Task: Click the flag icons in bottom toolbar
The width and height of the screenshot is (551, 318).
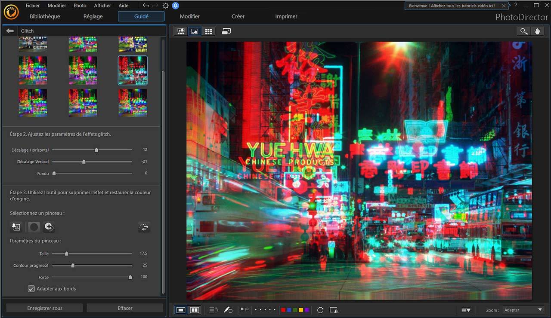Action: click(x=245, y=310)
